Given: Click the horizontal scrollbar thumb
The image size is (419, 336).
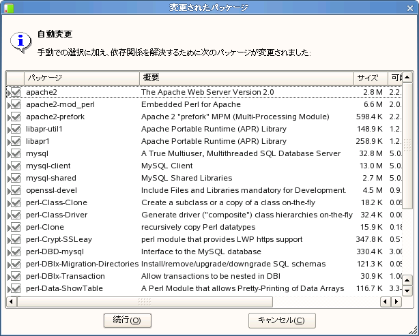Looking at the screenshot, I should tap(143, 301).
